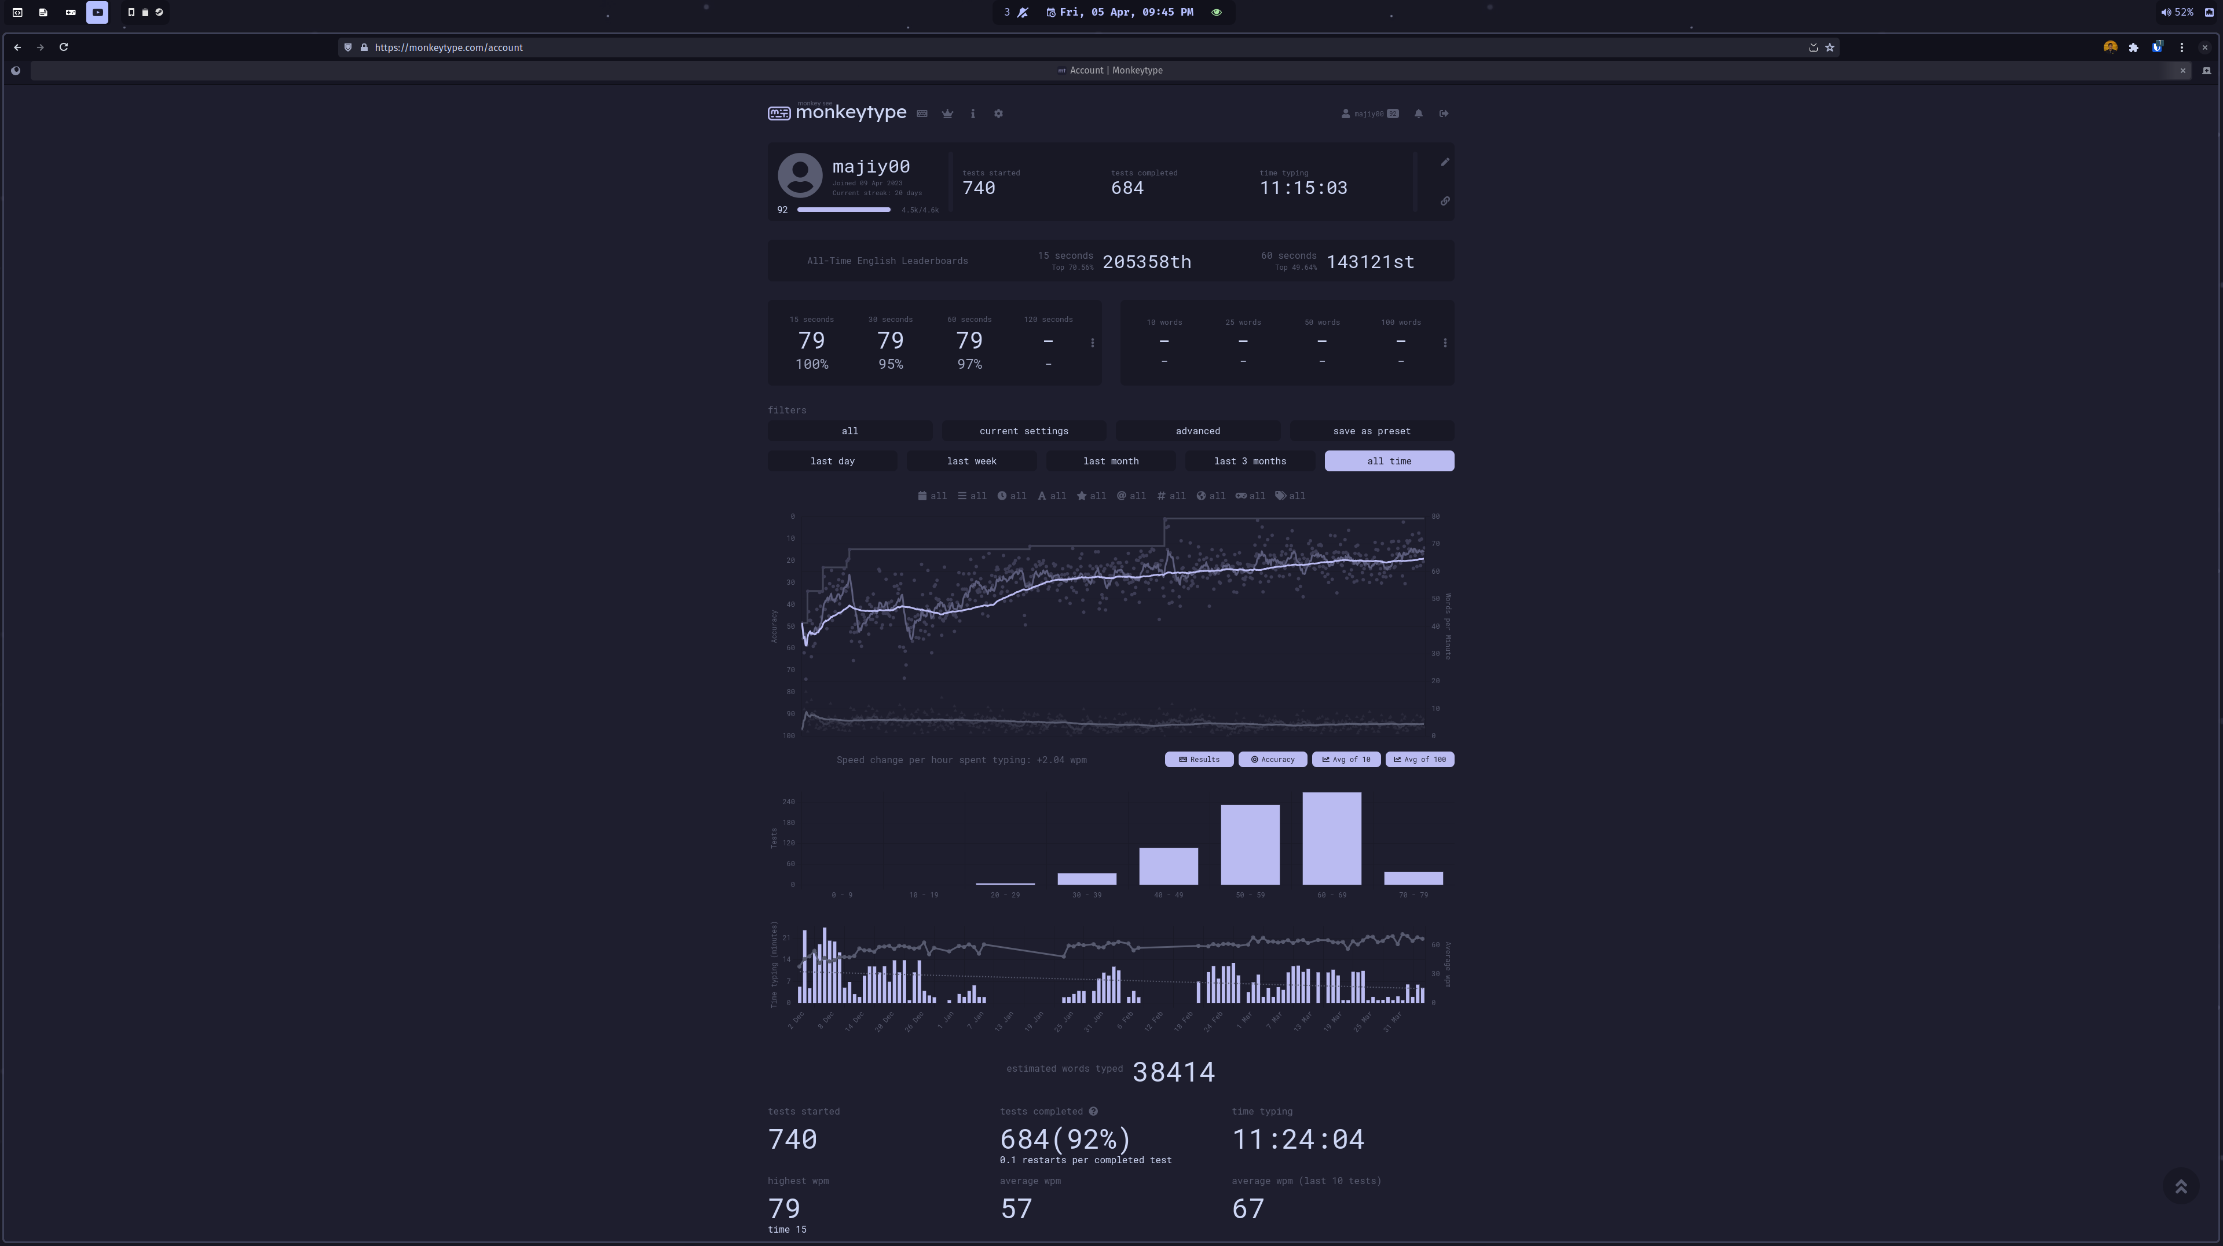Select the 'all time' range
The width and height of the screenshot is (2223, 1246).
tap(1389, 461)
